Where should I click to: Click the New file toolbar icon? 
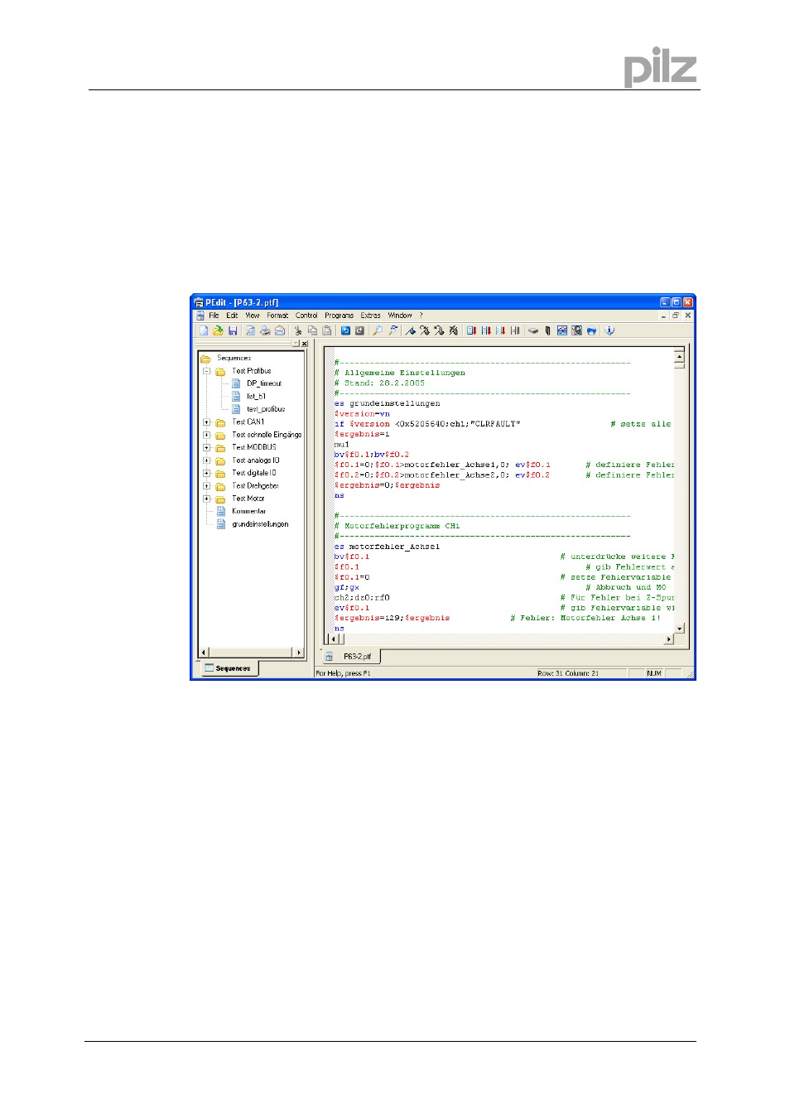tap(203, 330)
